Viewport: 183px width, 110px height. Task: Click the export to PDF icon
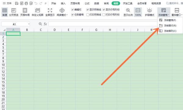(x=21, y=3)
